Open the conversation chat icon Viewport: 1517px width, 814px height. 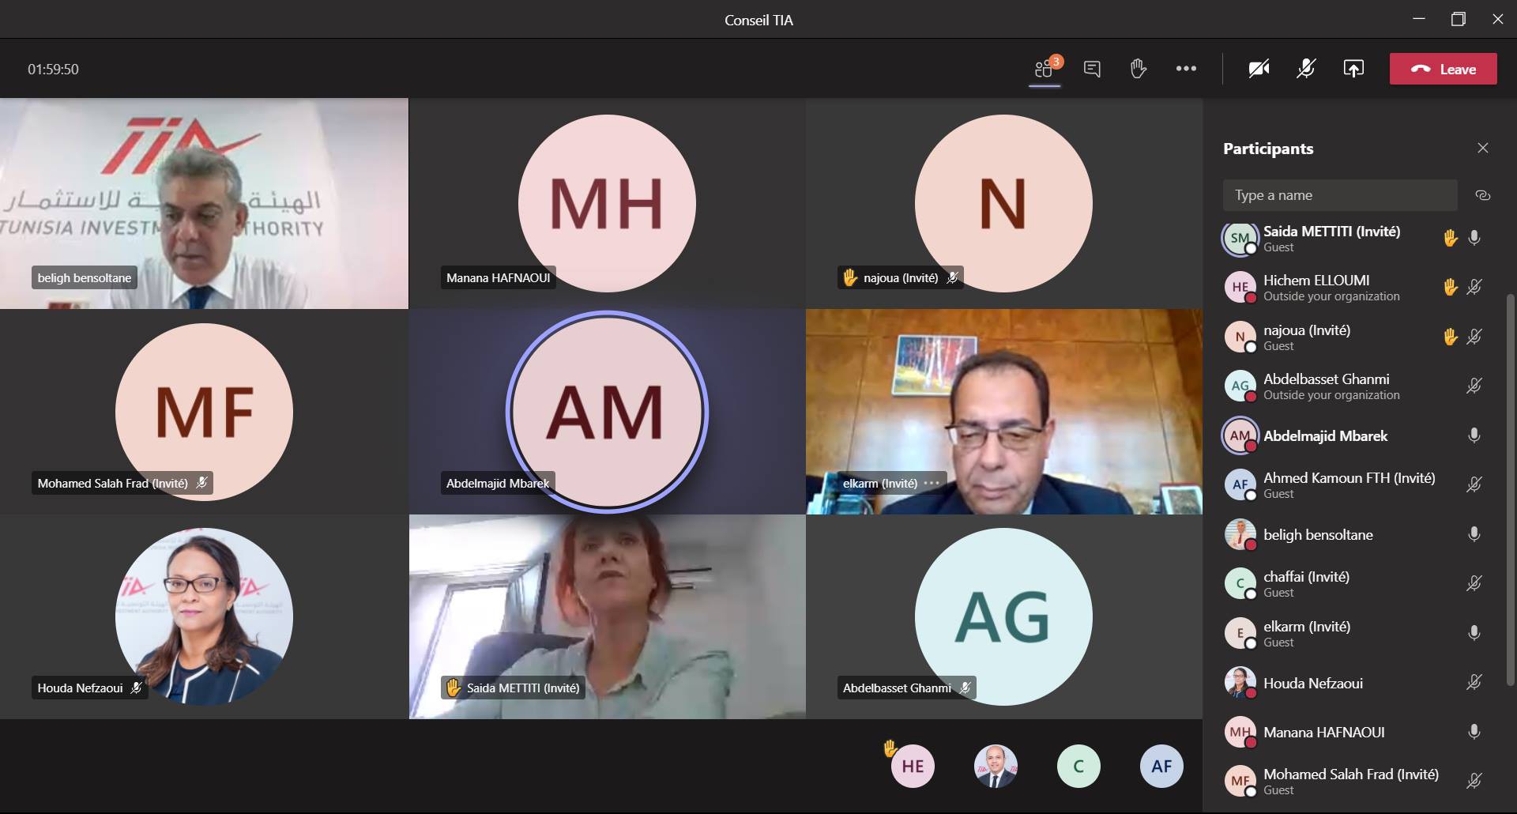(x=1092, y=69)
